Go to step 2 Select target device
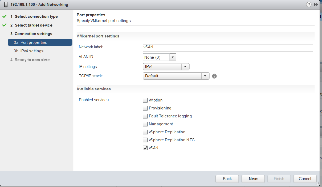This screenshot has height=187, width=322. [x=34, y=25]
